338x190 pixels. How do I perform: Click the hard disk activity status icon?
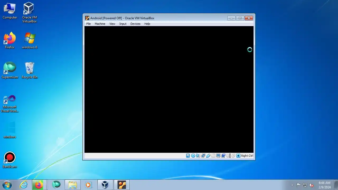tap(188, 156)
